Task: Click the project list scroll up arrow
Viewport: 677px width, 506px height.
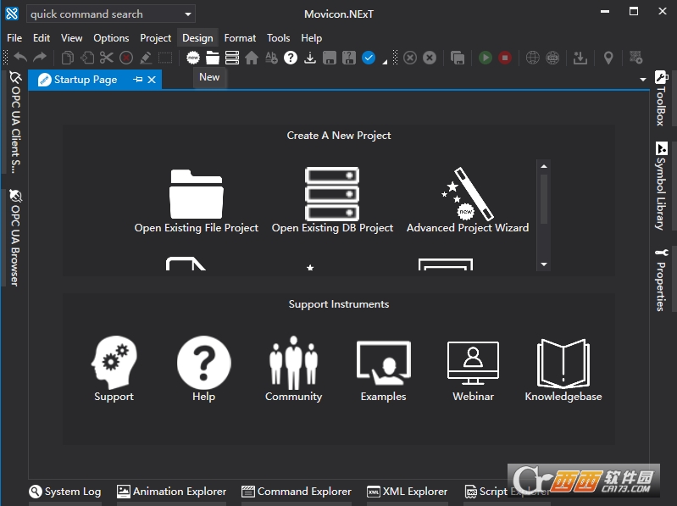Action: (544, 166)
